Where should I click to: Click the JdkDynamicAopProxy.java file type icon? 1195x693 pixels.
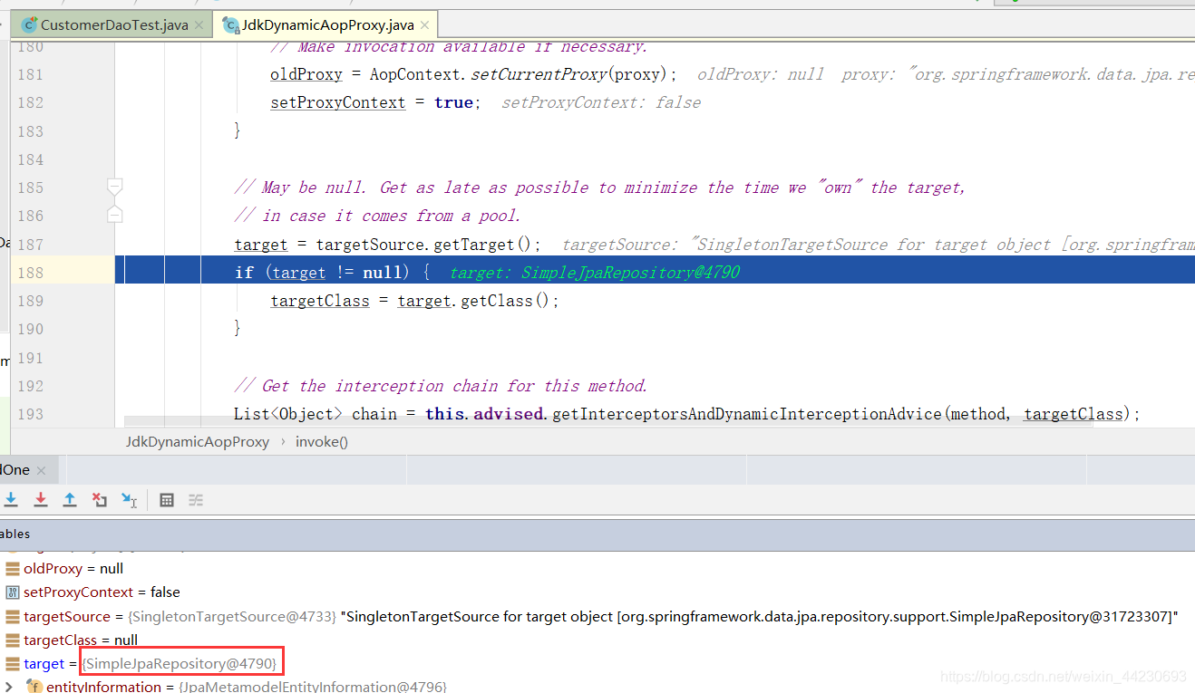[x=230, y=24]
